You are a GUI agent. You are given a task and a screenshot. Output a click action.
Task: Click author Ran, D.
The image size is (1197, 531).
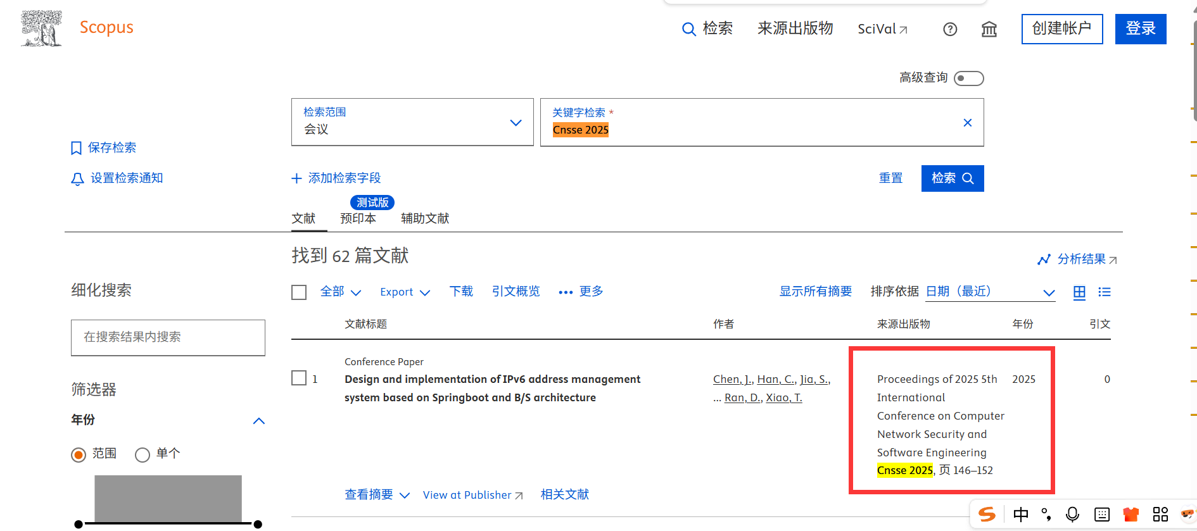coord(743,397)
